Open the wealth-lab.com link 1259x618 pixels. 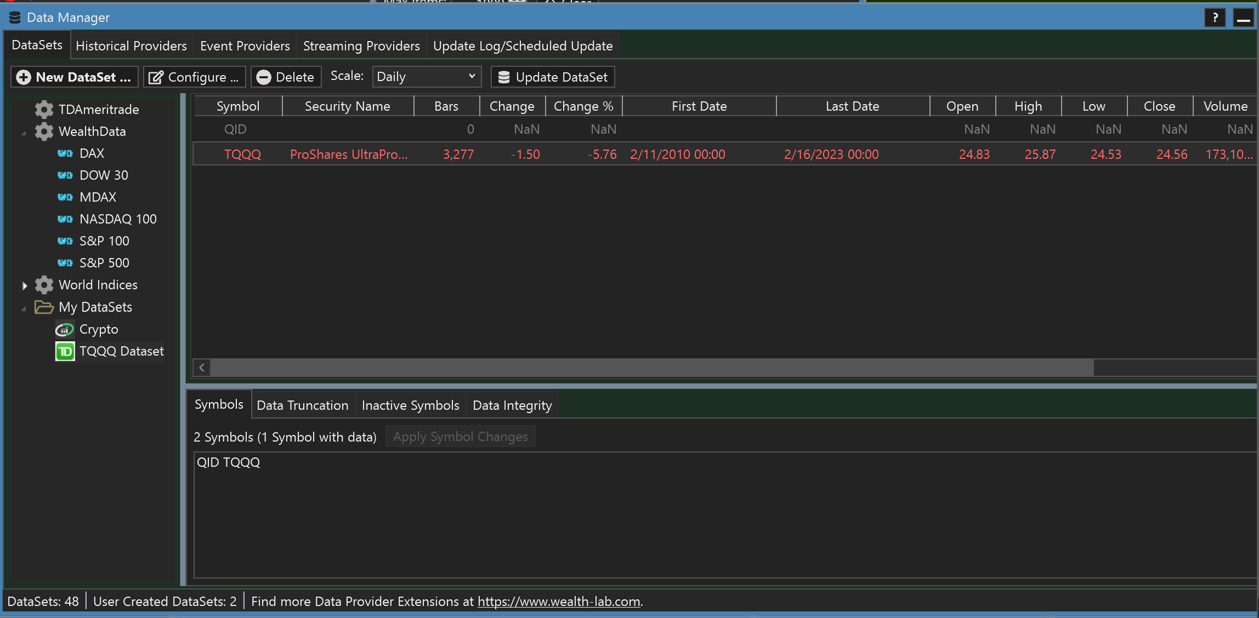coord(558,602)
